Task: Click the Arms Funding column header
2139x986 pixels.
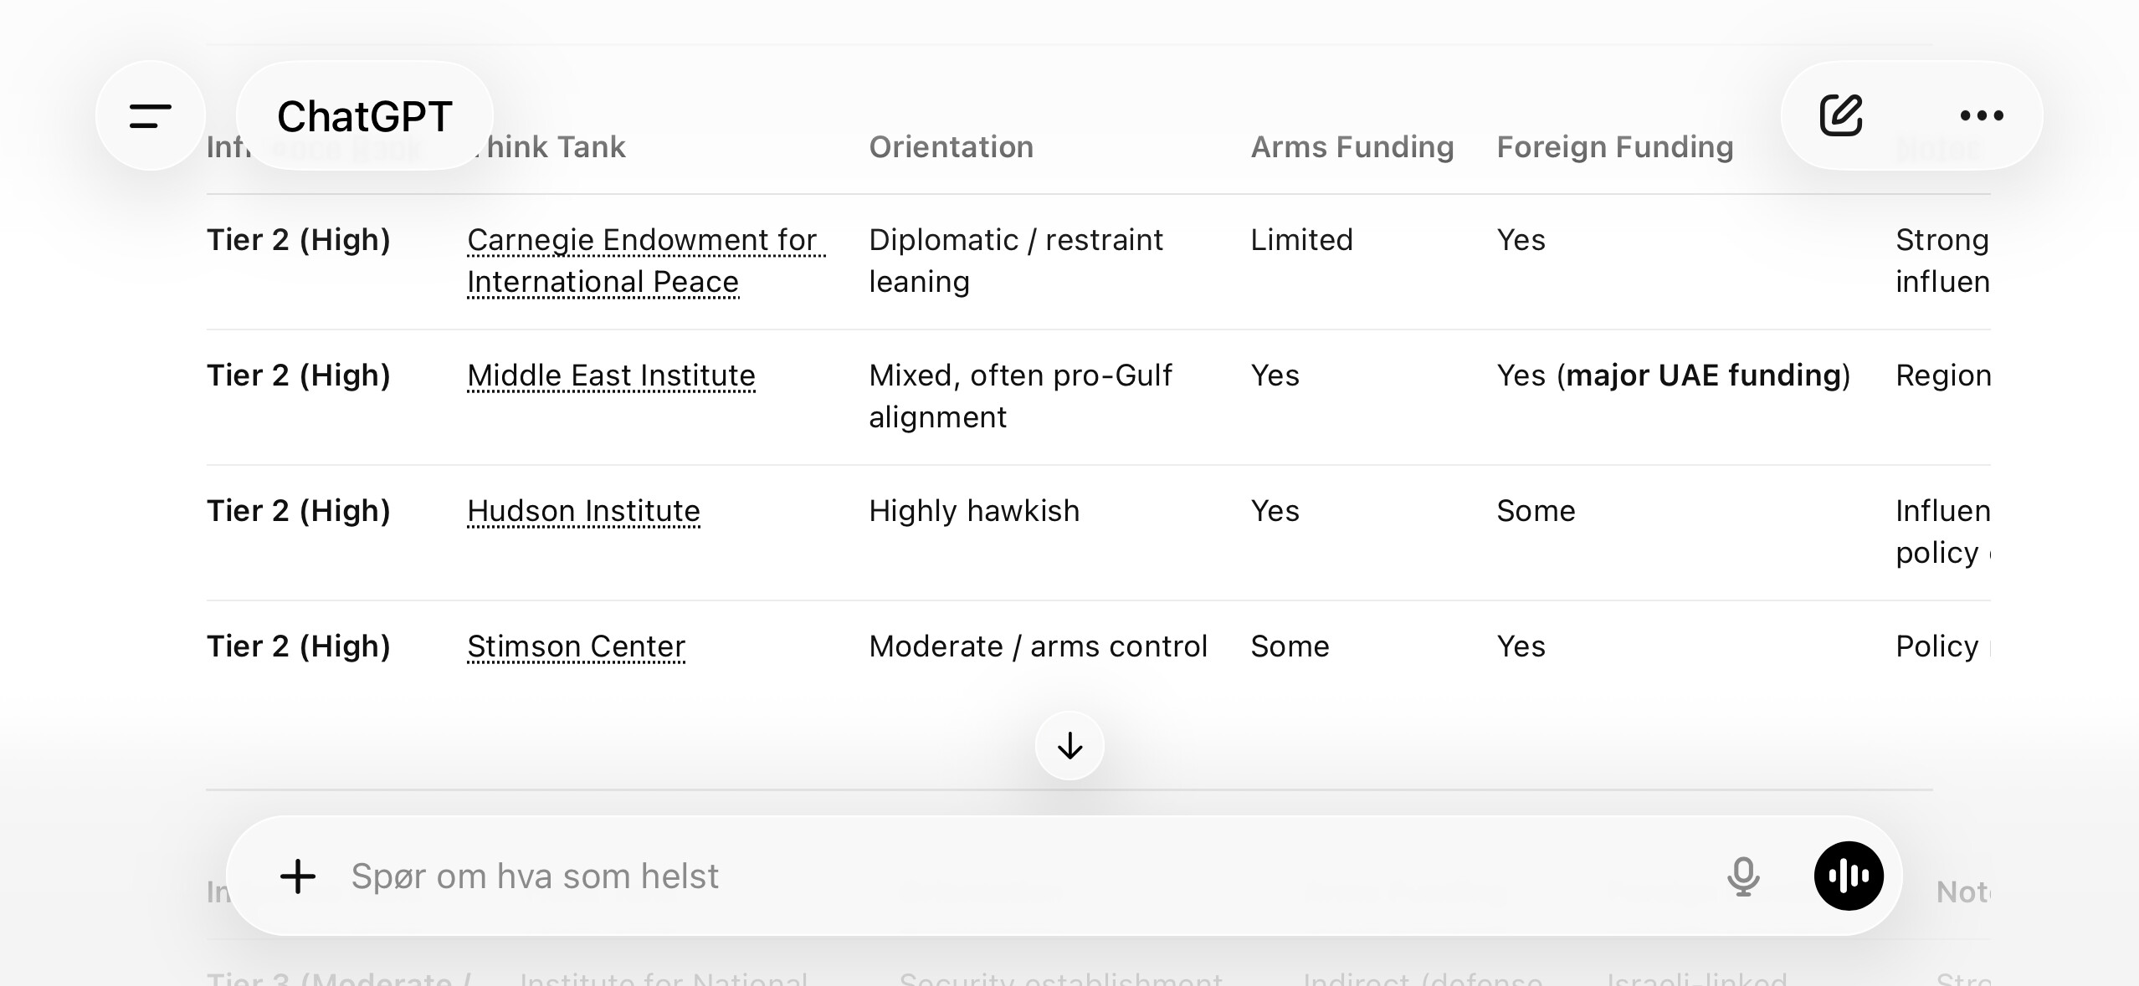Action: (x=1352, y=147)
